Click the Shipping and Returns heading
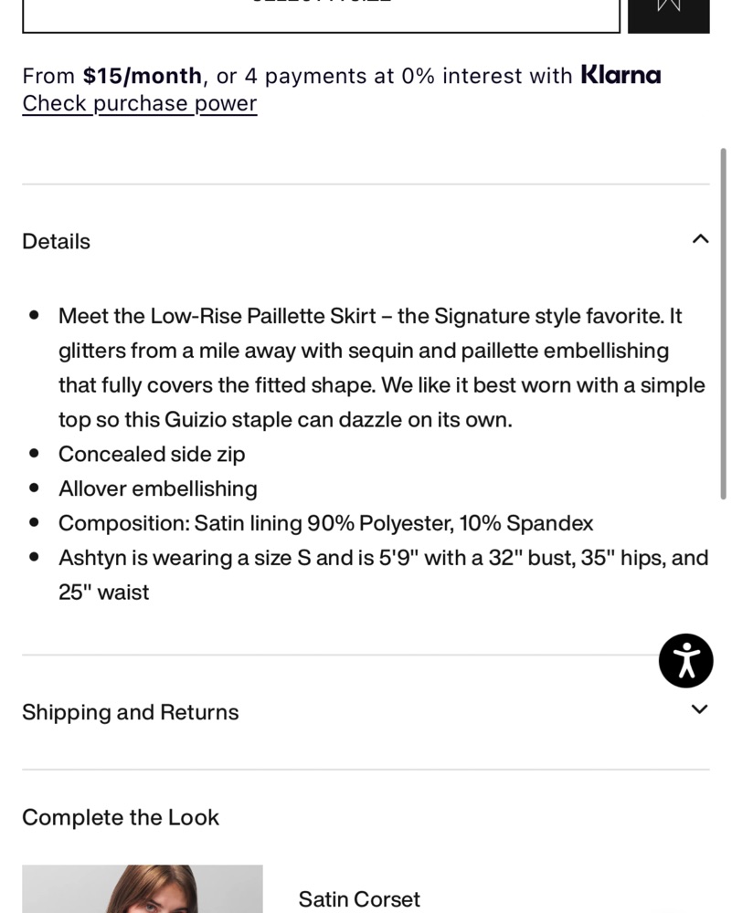 coord(131,713)
